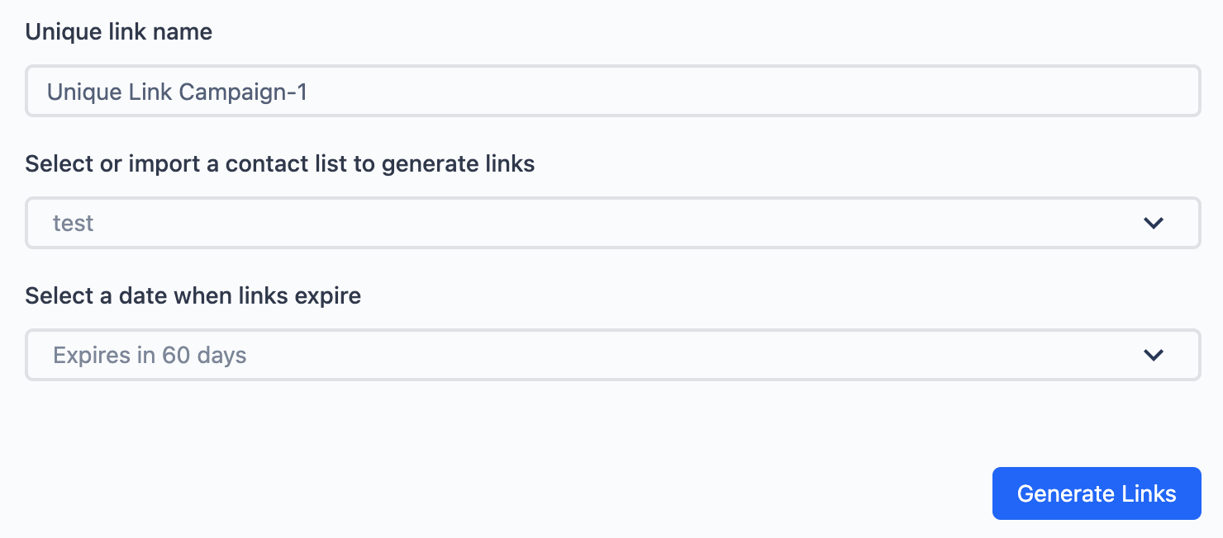Screen dimensions: 1223x538
Task: Click the Unique Link Campaign-1 text
Action: tap(177, 92)
